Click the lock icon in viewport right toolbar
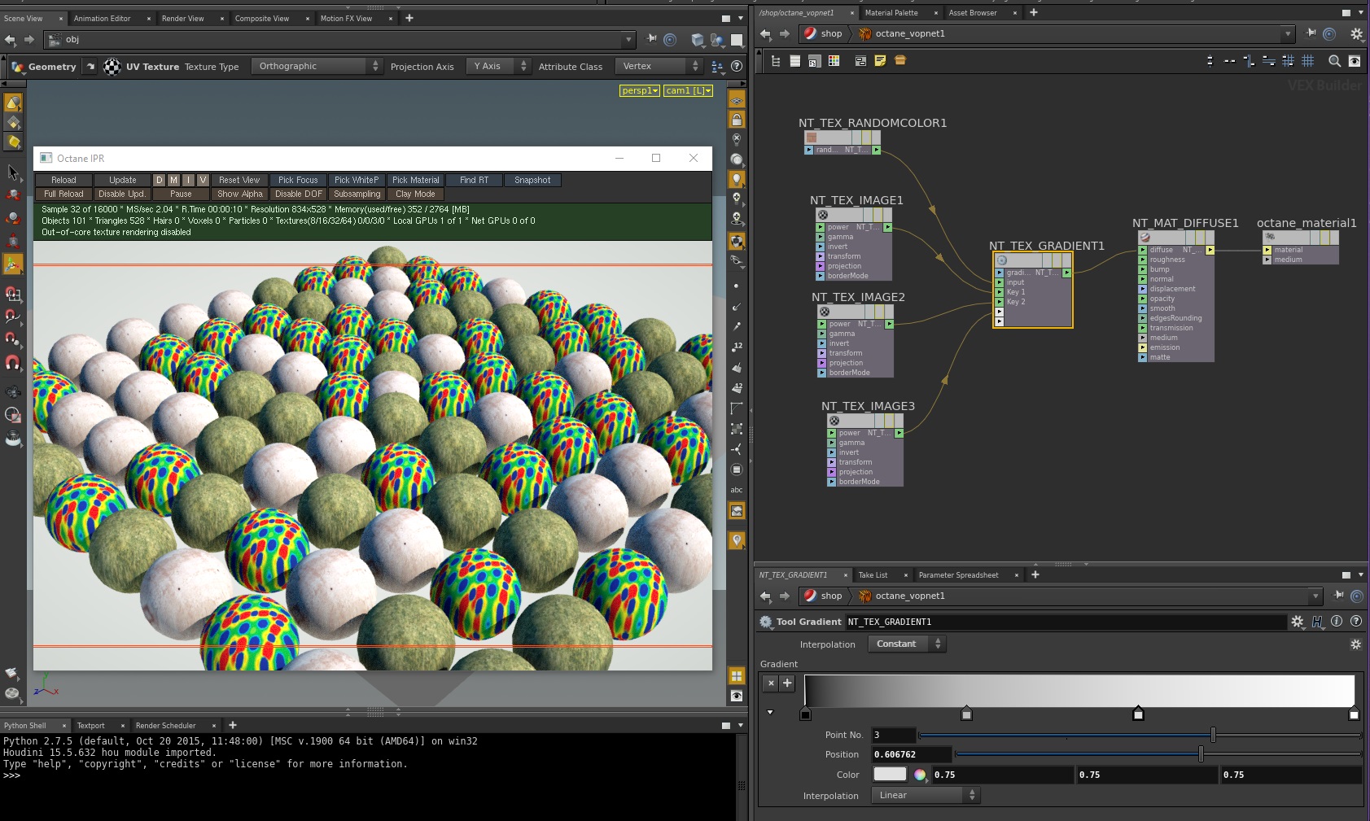 (737, 120)
